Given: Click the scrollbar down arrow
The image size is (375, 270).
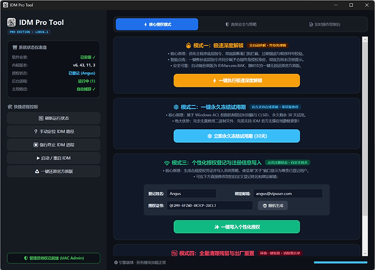Looking at the screenshot, I should point(365,253).
